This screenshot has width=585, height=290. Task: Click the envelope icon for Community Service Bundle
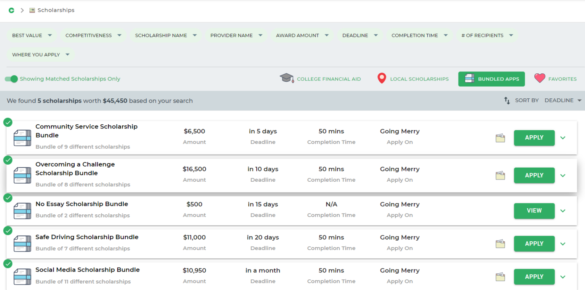click(x=500, y=138)
